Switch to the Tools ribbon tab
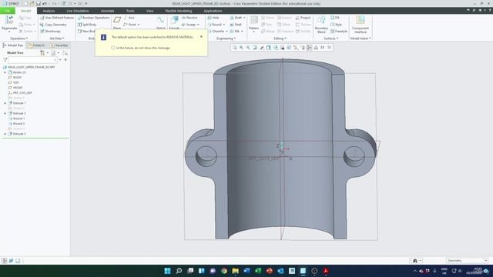Image resolution: width=493 pixels, height=277 pixels. point(130,11)
